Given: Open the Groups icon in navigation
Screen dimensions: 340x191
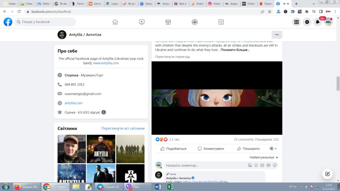Looking at the screenshot, I should (195, 22).
